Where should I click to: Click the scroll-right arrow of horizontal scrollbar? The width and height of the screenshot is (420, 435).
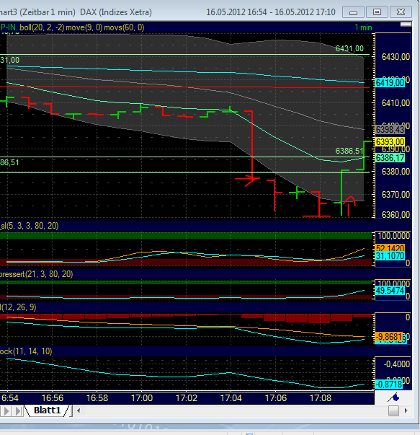(x=406, y=410)
